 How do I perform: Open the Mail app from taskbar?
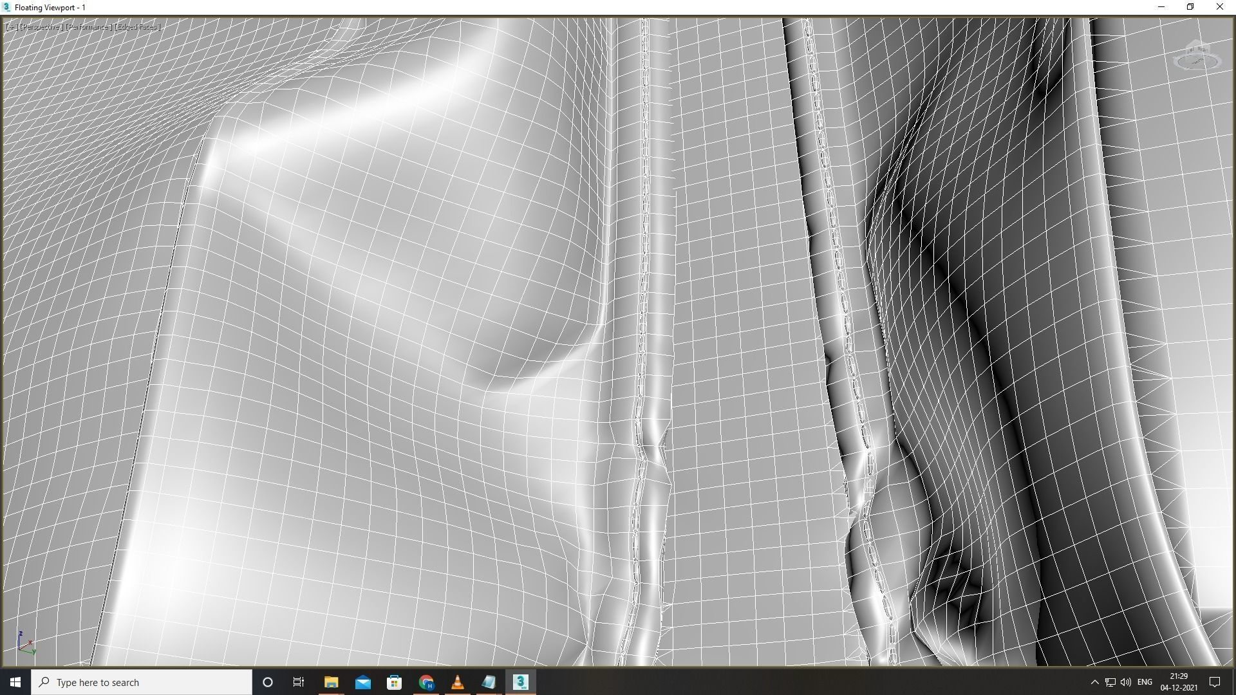tap(362, 682)
